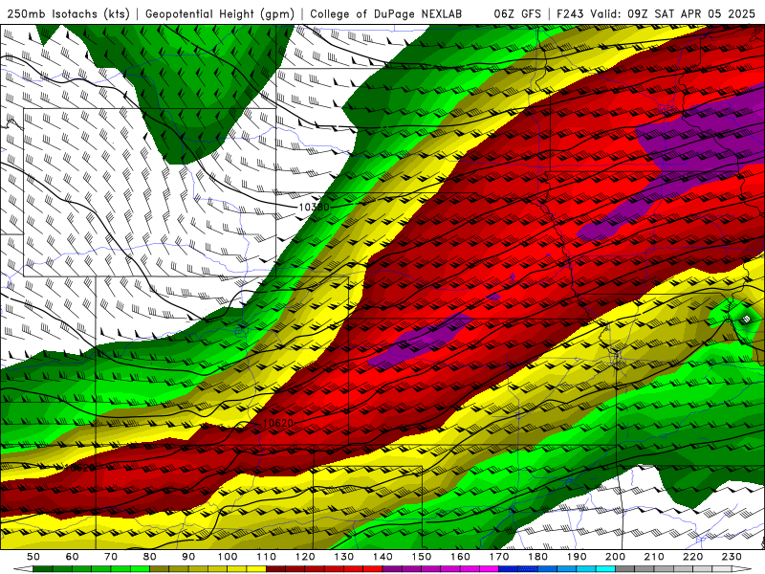The image size is (765, 574).
Task: Click the 180 legend scale number
Action: pyautogui.click(x=538, y=557)
